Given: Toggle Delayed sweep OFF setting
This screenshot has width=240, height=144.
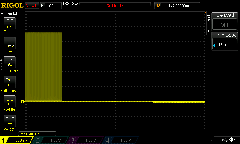Looking at the screenshot, I should point(225,22).
